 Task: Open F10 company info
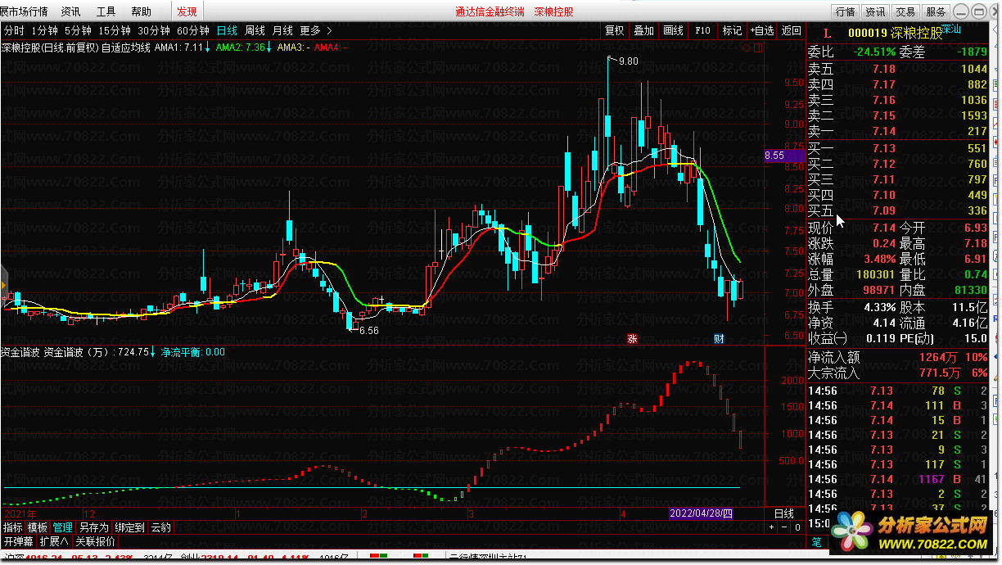pos(702,30)
